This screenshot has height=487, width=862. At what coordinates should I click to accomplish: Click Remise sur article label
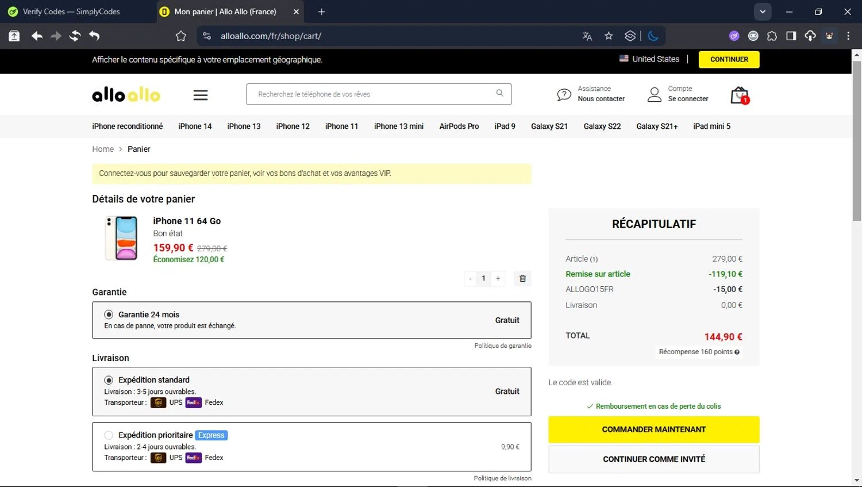598,274
